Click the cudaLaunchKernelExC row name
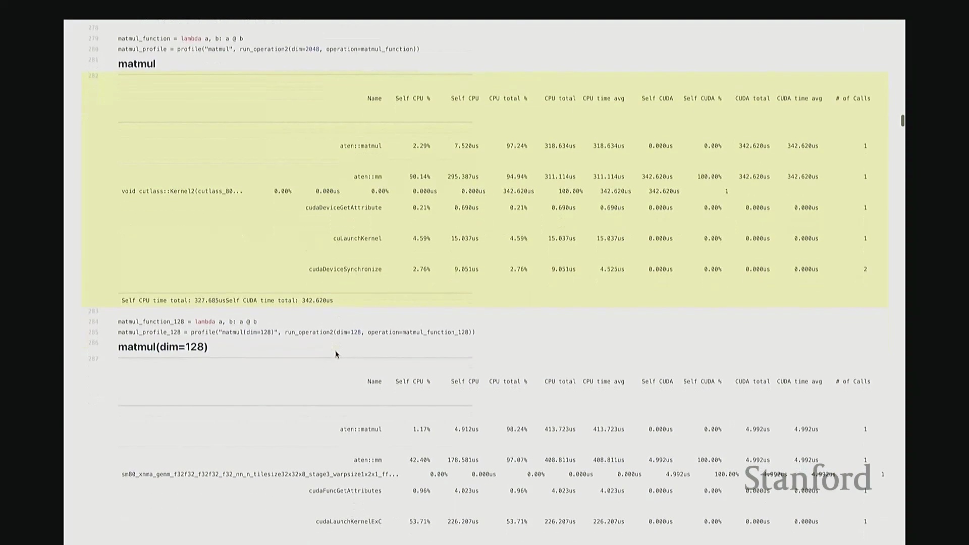This screenshot has width=969, height=545. (x=348, y=522)
